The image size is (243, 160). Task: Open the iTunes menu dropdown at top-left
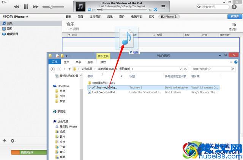(4, 2)
